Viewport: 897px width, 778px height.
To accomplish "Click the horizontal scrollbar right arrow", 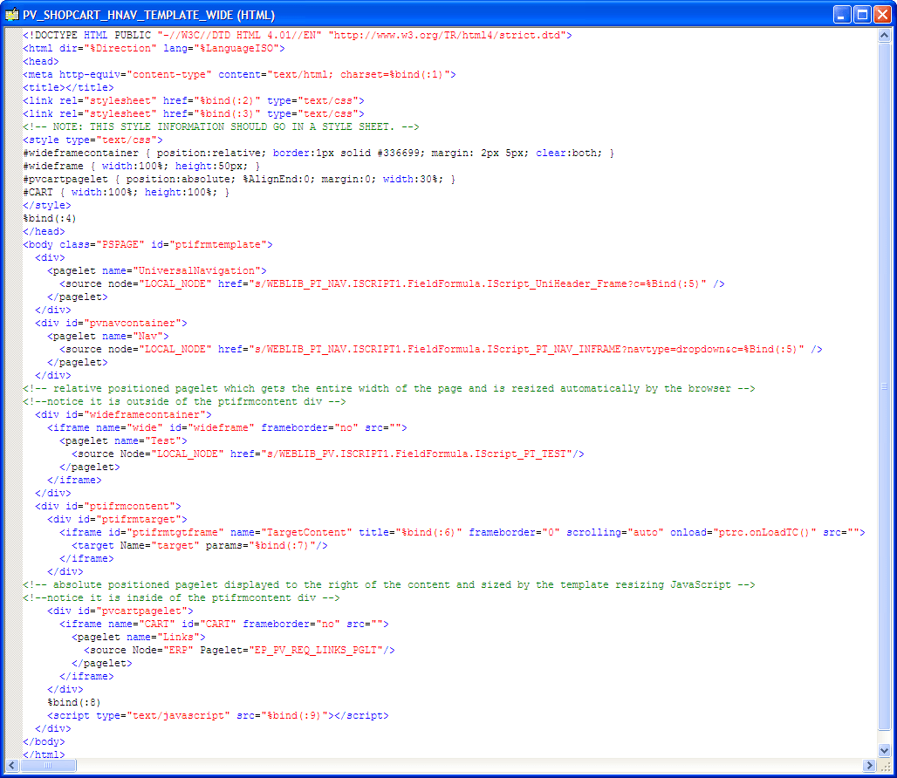I will tap(869, 765).
